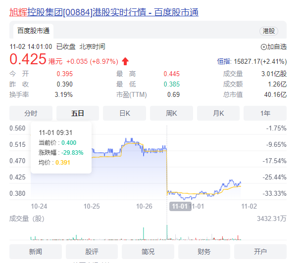302x263 pixels.
Task: Click tooltip average price 0.391
Action: [63, 163]
